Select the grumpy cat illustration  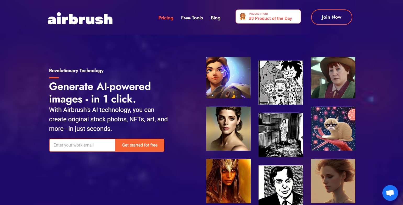(333, 129)
